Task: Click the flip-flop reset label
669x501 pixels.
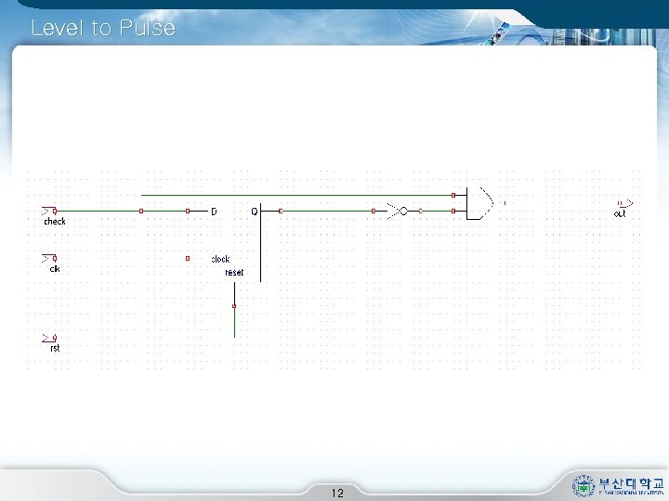Action: 234,273
